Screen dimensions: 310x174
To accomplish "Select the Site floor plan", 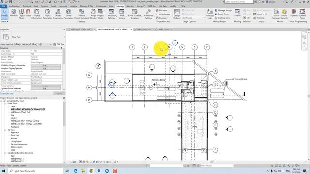I will (x=12, y=115).
